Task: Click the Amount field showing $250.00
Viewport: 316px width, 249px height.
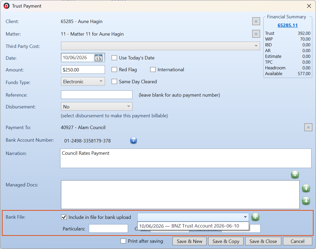Action: coord(83,70)
